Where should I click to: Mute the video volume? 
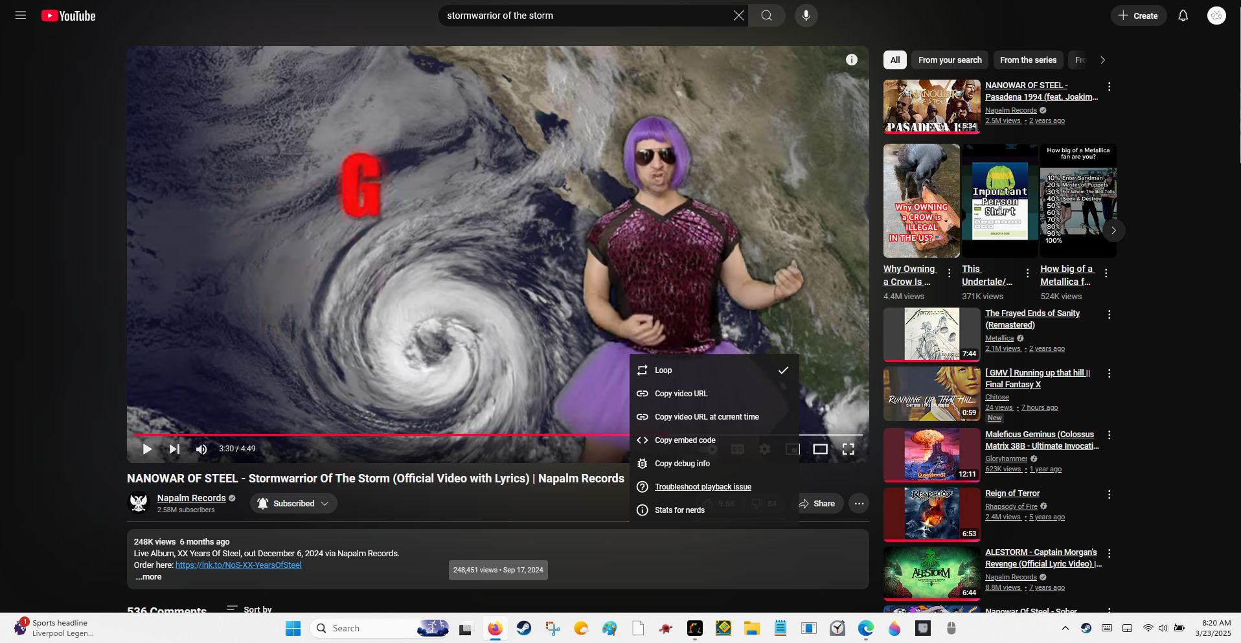[x=201, y=449]
